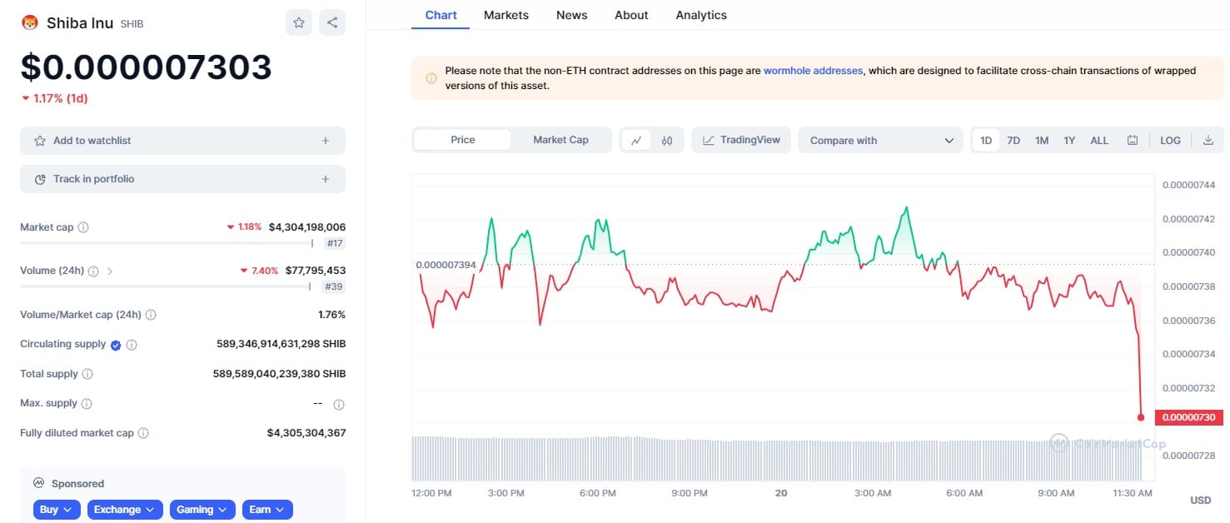Expand the Compare with dropdown

point(880,140)
